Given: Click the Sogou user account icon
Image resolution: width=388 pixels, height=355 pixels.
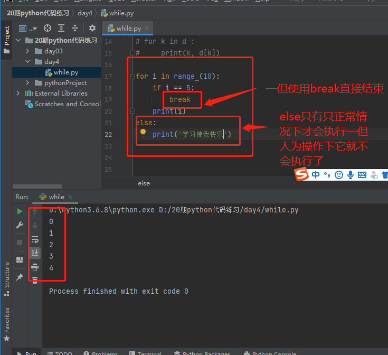Looking at the screenshot, I should click(374, 175).
